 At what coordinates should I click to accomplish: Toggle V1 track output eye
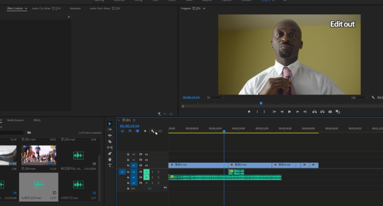pyautogui.click(x=146, y=165)
